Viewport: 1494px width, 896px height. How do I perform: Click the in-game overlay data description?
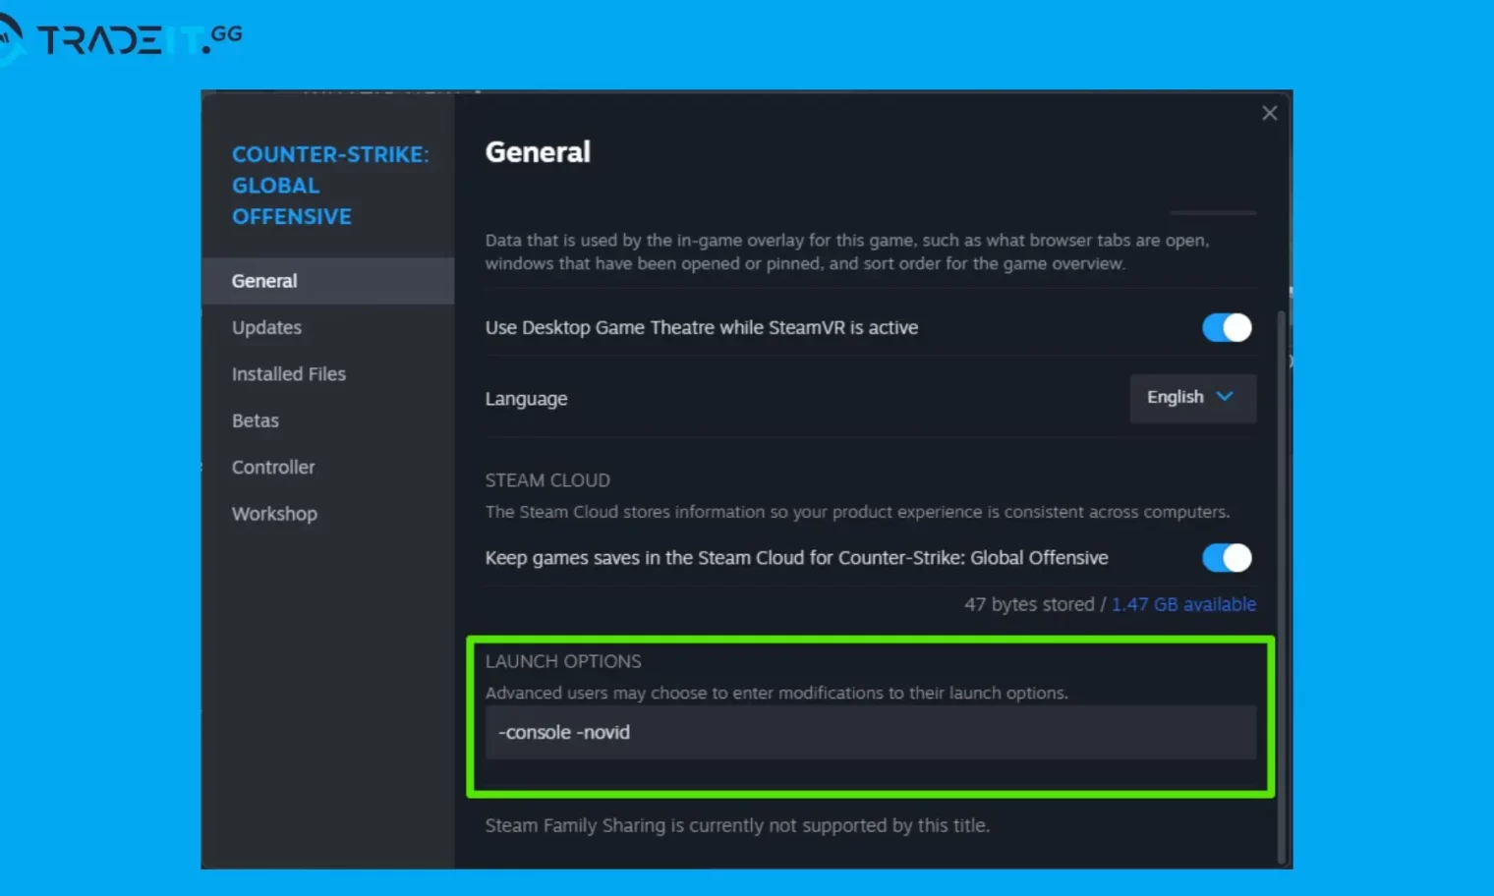coord(847,252)
